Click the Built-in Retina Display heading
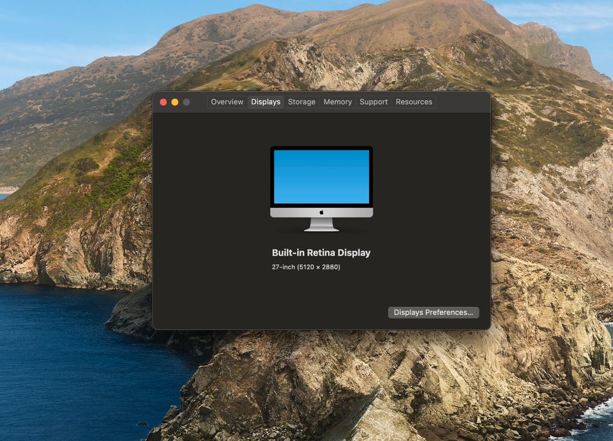The width and height of the screenshot is (613, 441). [321, 253]
